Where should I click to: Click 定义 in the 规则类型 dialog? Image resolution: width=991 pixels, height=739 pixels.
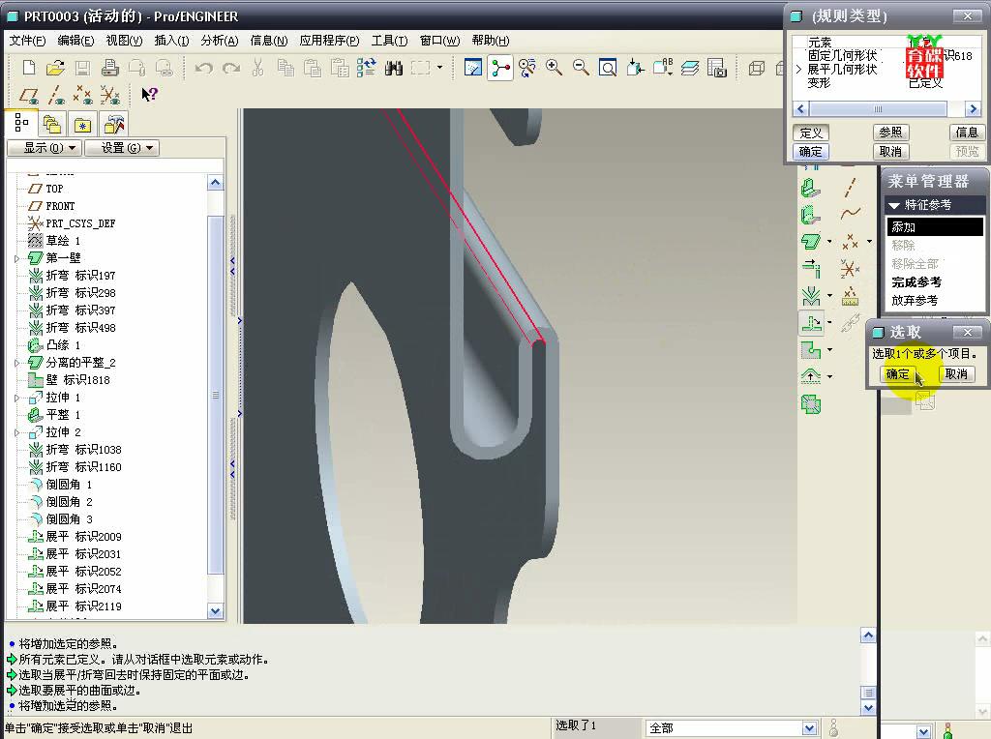click(x=811, y=133)
